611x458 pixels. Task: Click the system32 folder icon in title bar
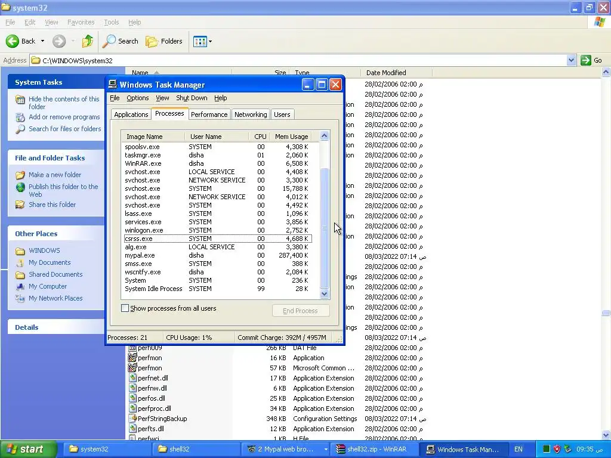pos(5,7)
